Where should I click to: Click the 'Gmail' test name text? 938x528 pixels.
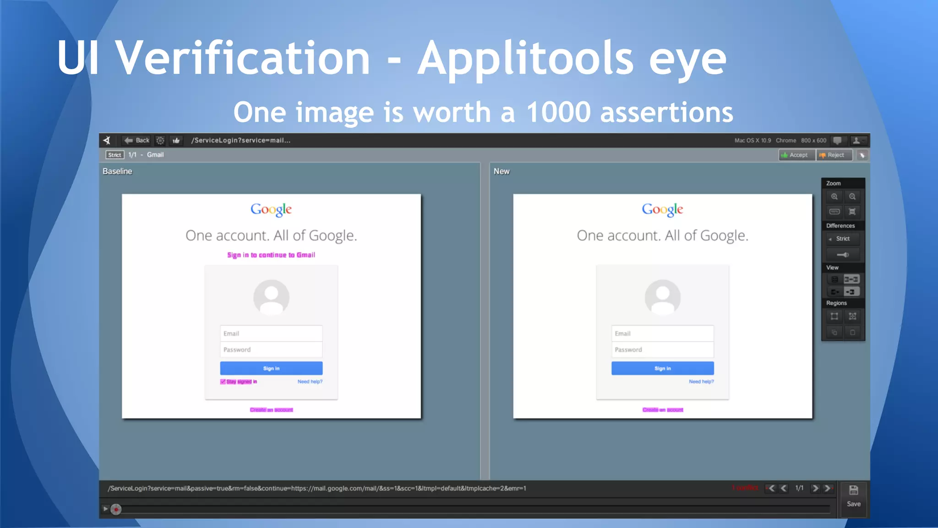155,155
